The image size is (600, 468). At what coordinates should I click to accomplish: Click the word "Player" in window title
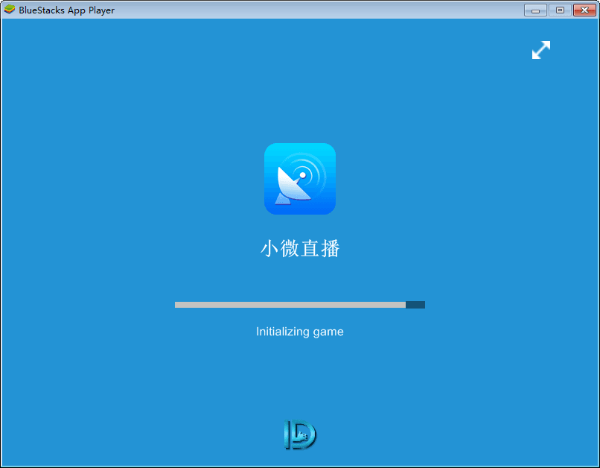[x=100, y=10]
